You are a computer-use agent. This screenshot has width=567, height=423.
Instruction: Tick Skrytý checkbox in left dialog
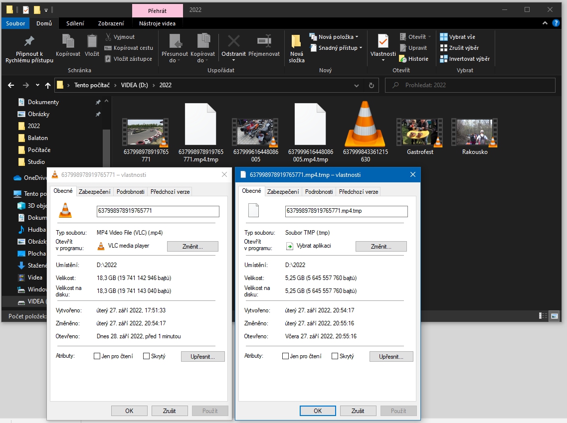click(x=147, y=356)
